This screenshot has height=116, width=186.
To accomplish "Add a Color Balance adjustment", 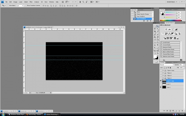I will [169, 34].
